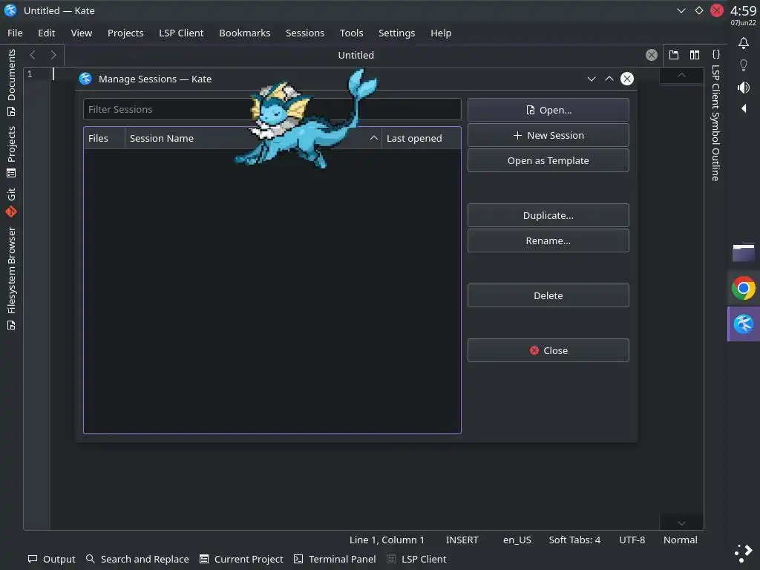Viewport: 760px width, 570px height.
Task: Open the File menu
Action: click(x=15, y=33)
